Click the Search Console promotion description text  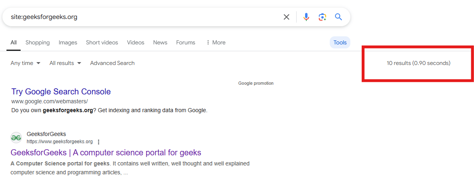point(110,110)
